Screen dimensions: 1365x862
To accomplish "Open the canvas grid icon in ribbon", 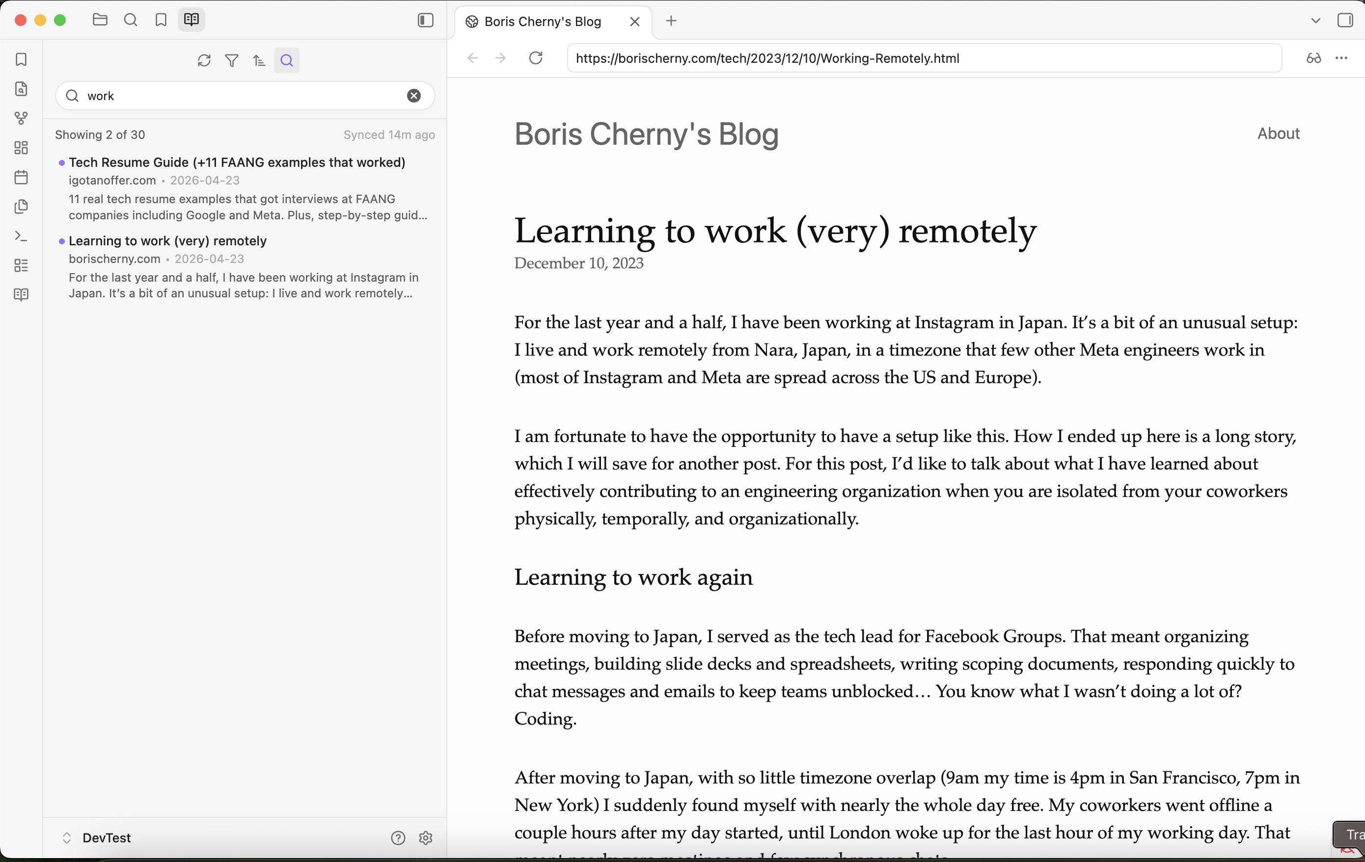I will (x=21, y=148).
